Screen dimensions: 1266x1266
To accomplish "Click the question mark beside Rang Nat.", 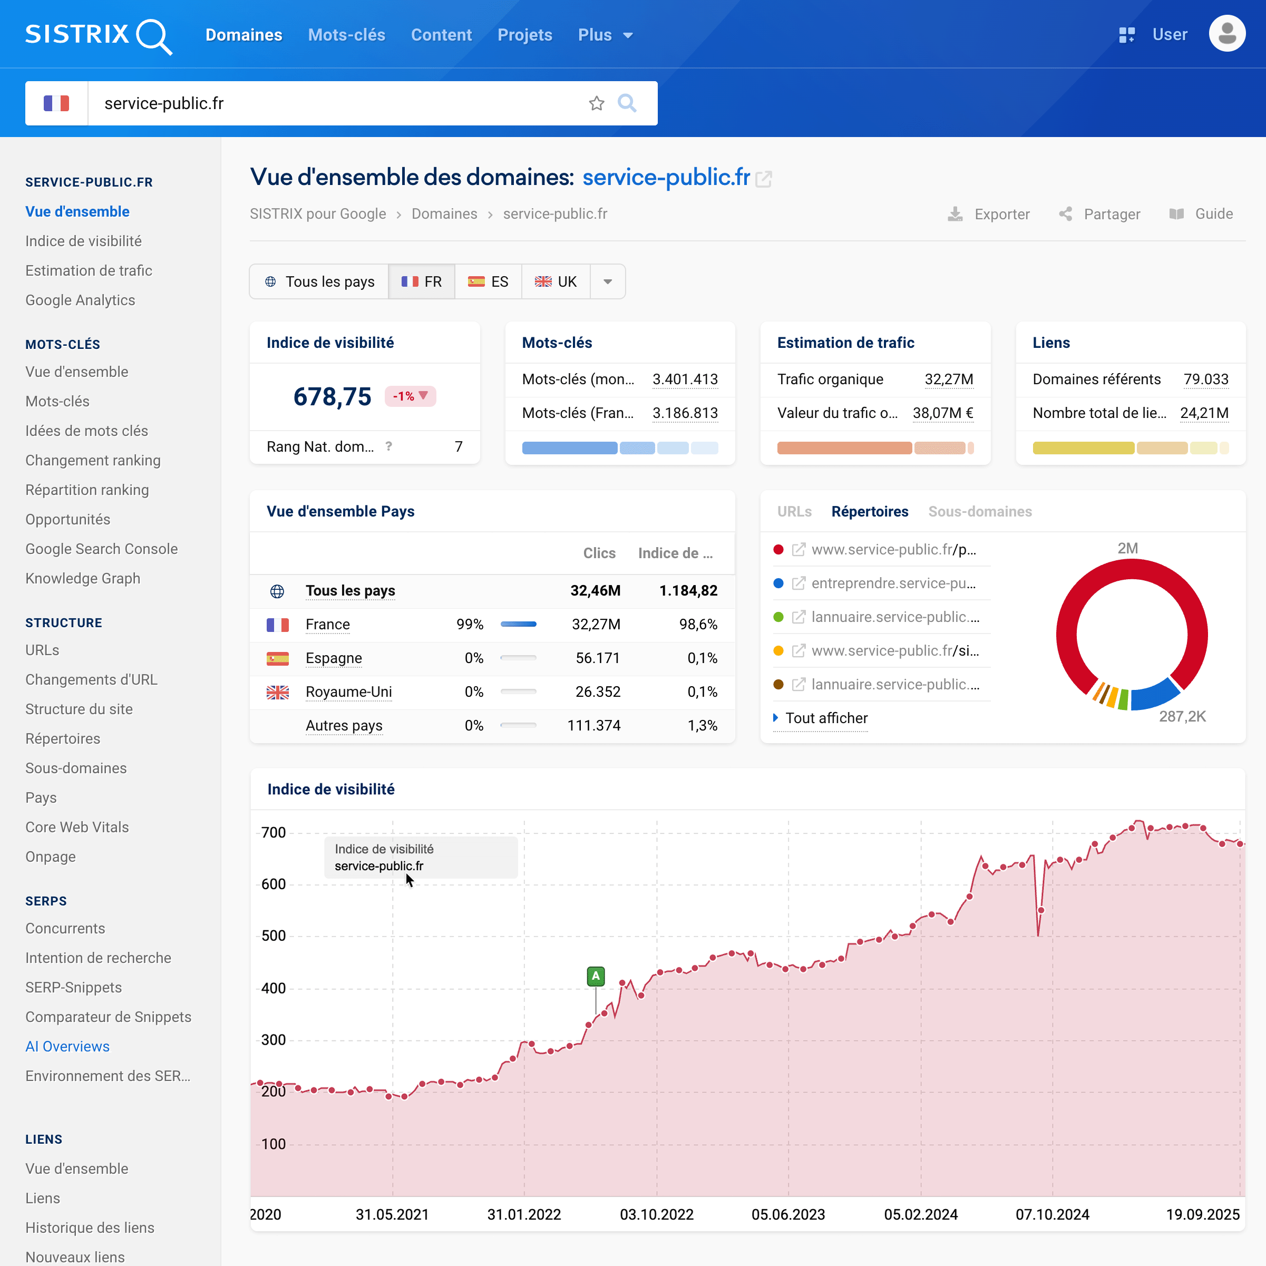I will tap(388, 446).
